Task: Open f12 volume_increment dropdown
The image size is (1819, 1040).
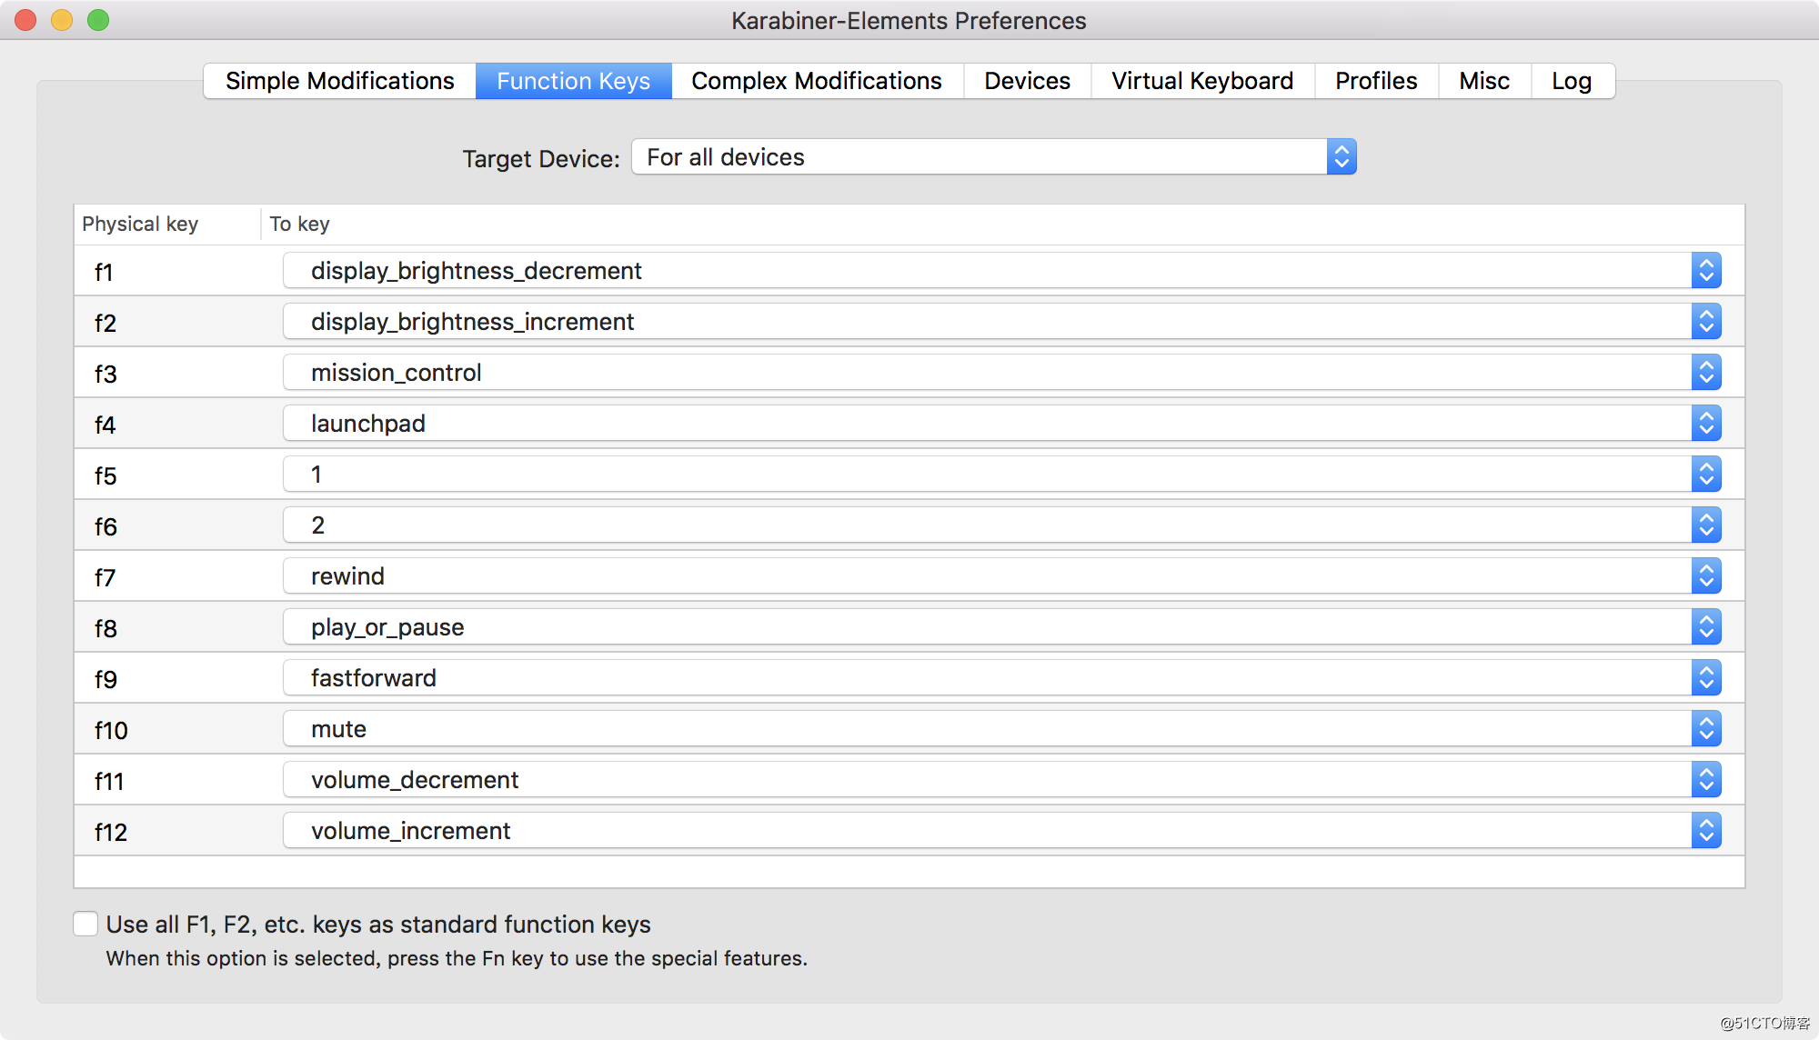Action: [x=1002, y=830]
